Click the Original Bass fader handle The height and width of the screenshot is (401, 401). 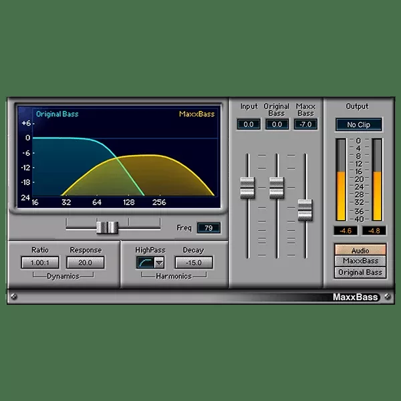tap(277, 188)
